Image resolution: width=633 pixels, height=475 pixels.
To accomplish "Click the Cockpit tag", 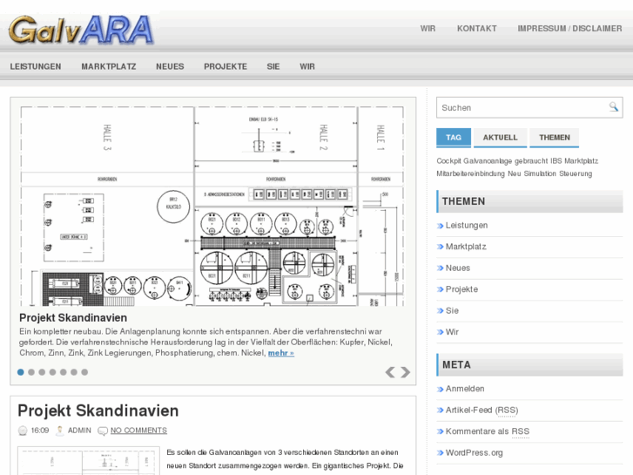I will pyautogui.click(x=448, y=161).
